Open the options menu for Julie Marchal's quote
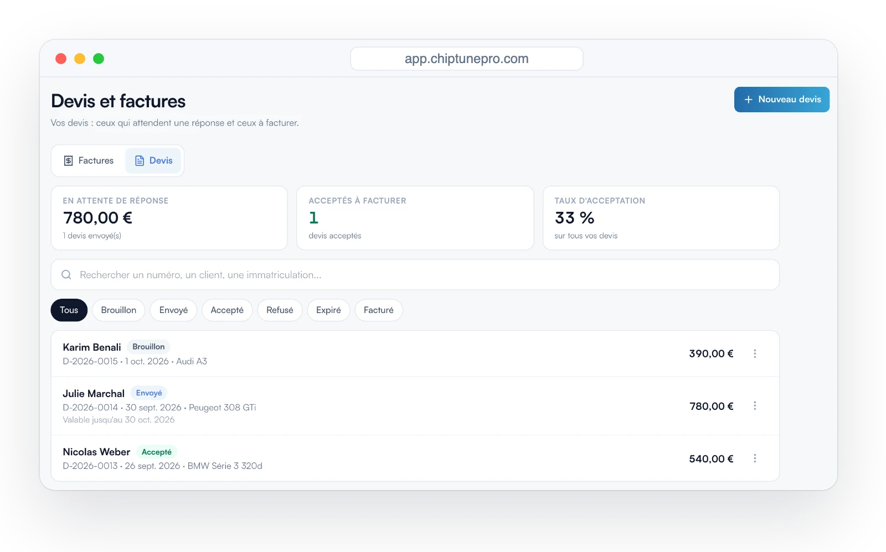The height and width of the screenshot is (552, 886). 755,406
